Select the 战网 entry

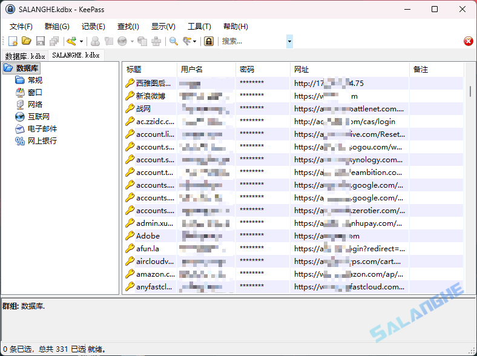[x=143, y=108]
